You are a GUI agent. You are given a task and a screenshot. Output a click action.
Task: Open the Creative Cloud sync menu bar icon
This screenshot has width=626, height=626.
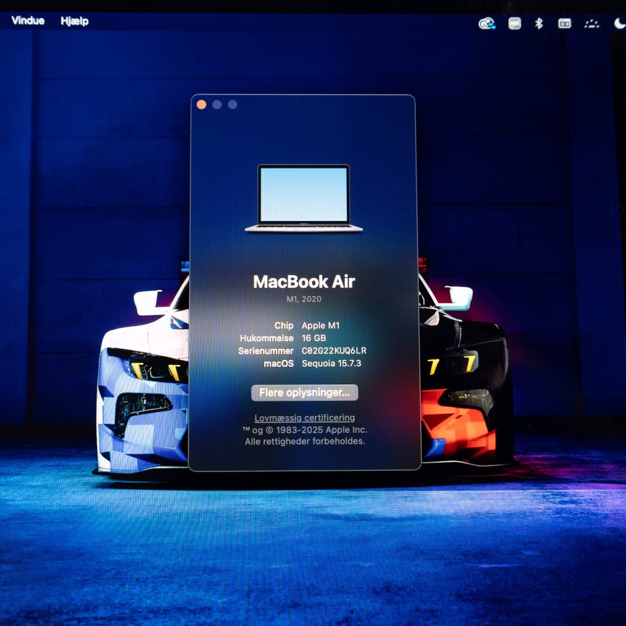487,23
